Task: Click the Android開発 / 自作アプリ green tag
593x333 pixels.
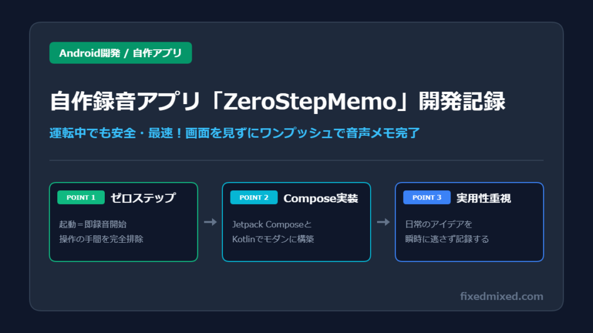Action: 120,53
